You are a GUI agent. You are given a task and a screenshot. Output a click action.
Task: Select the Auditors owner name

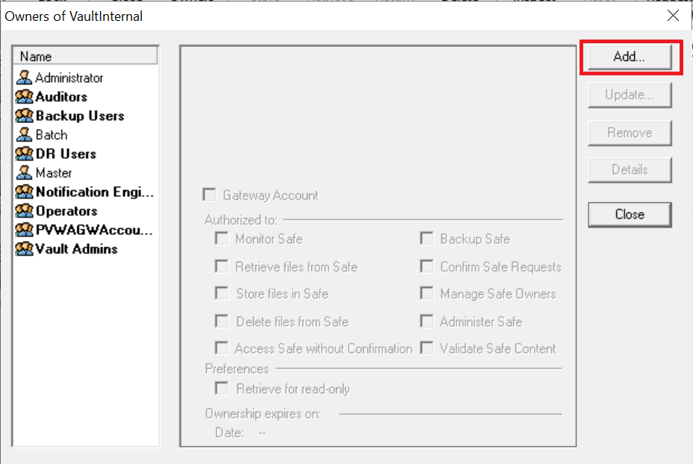coord(61,97)
